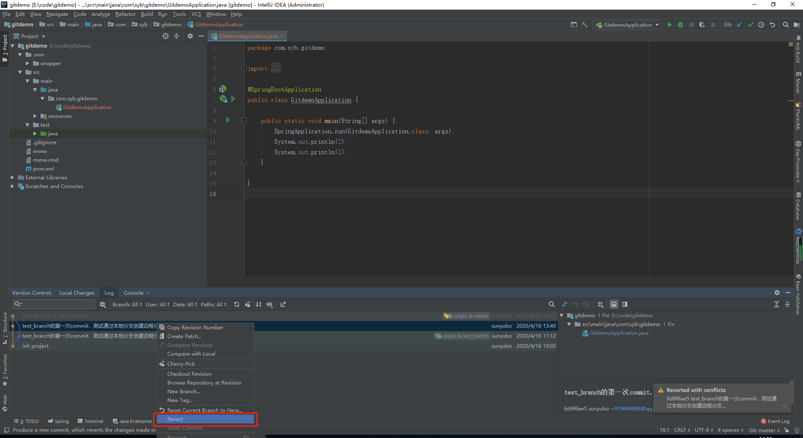Expand External Libraries node
Viewport: 803px width, 438px height.
click(13, 178)
